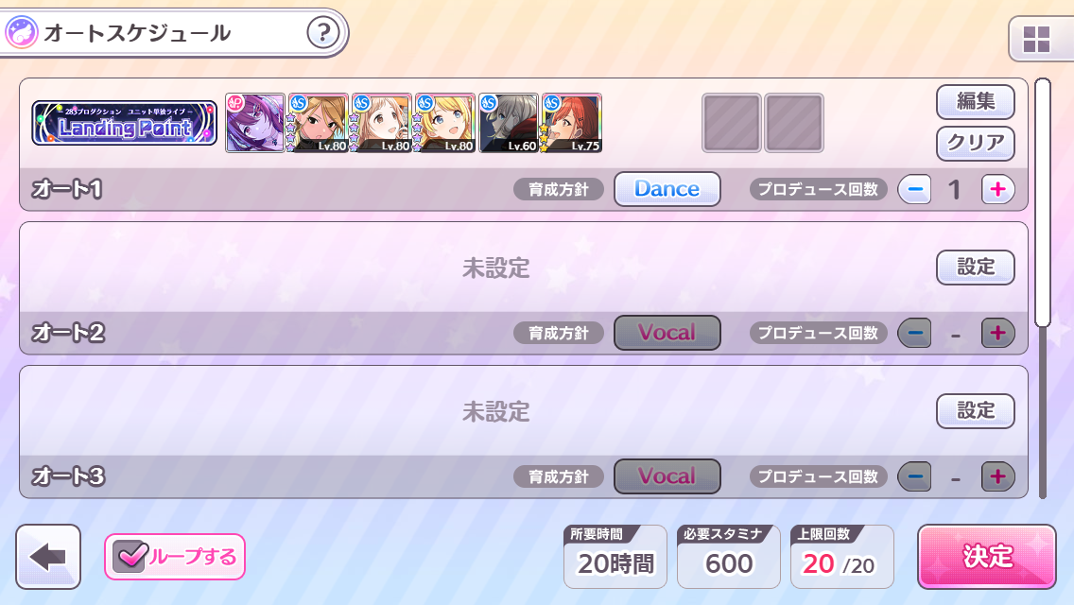
Task: Open the help question mark icon
Action: click(322, 32)
